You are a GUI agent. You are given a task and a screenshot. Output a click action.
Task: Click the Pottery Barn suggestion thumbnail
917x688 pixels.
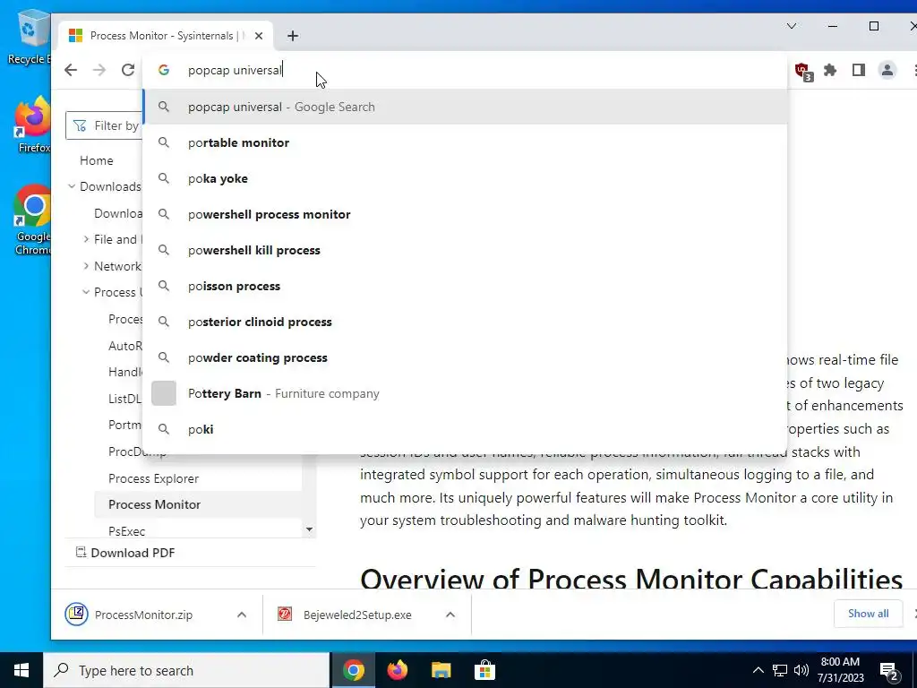(164, 393)
